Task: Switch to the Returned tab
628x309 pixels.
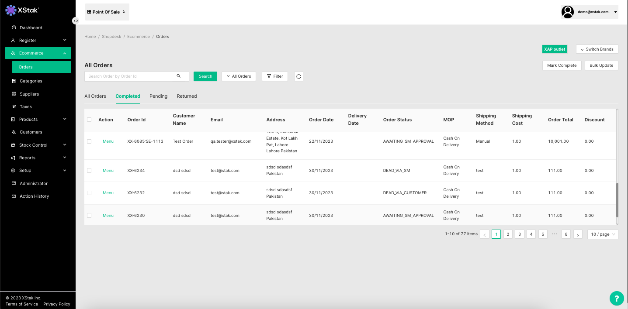Action: click(187, 96)
